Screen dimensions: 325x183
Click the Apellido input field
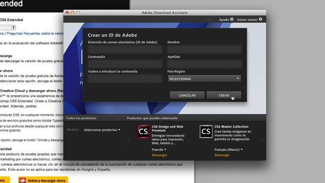[205, 64]
